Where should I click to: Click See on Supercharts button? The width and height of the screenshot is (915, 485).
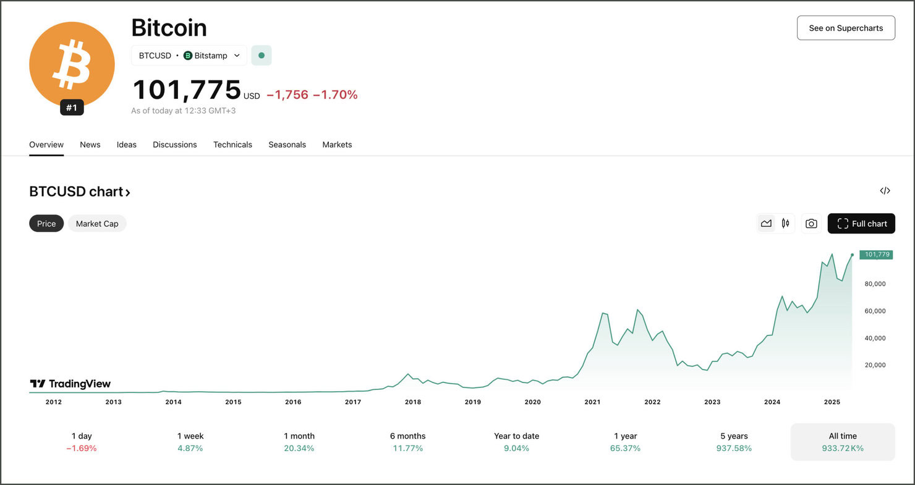[846, 28]
